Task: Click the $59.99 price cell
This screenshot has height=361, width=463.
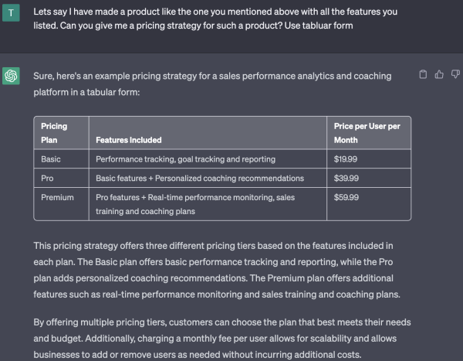Action: (346, 197)
